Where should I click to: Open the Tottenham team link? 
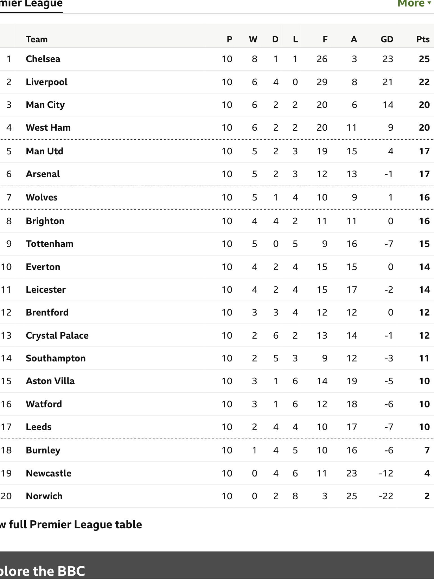[49, 244]
